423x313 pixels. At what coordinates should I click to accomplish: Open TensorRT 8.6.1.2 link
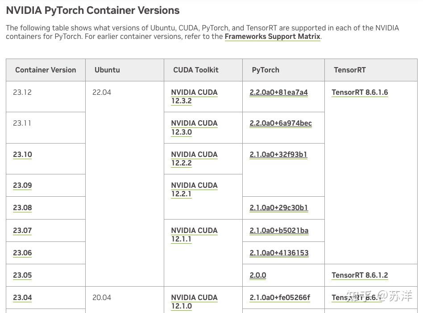pos(360,275)
